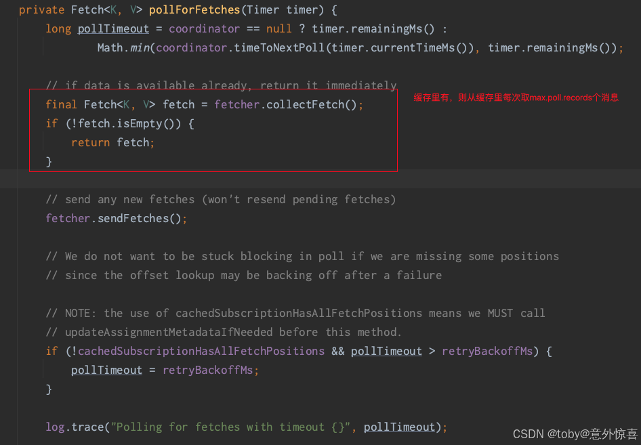The width and height of the screenshot is (641, 445).
Task: Click the 'final' keyword
Action: click(61, 104)
